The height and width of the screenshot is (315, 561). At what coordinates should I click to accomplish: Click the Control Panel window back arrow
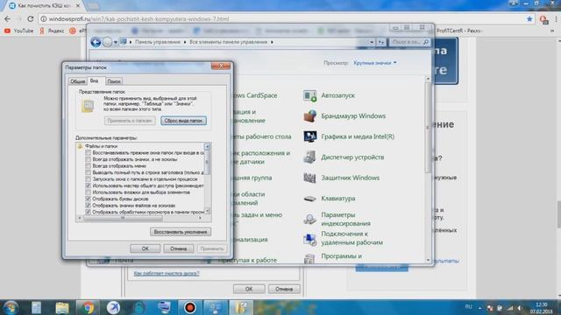click(96, 42)
